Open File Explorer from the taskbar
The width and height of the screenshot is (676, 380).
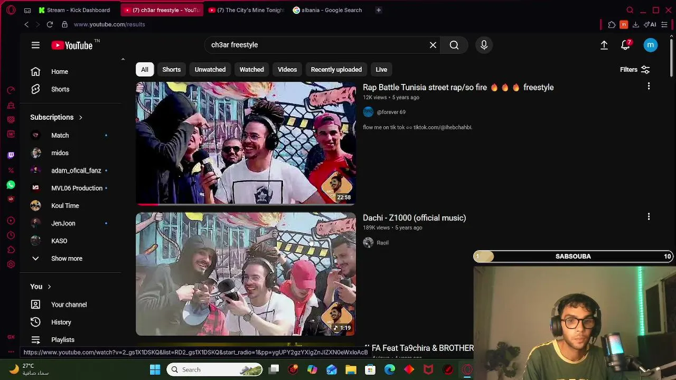[x=351, y=369]
